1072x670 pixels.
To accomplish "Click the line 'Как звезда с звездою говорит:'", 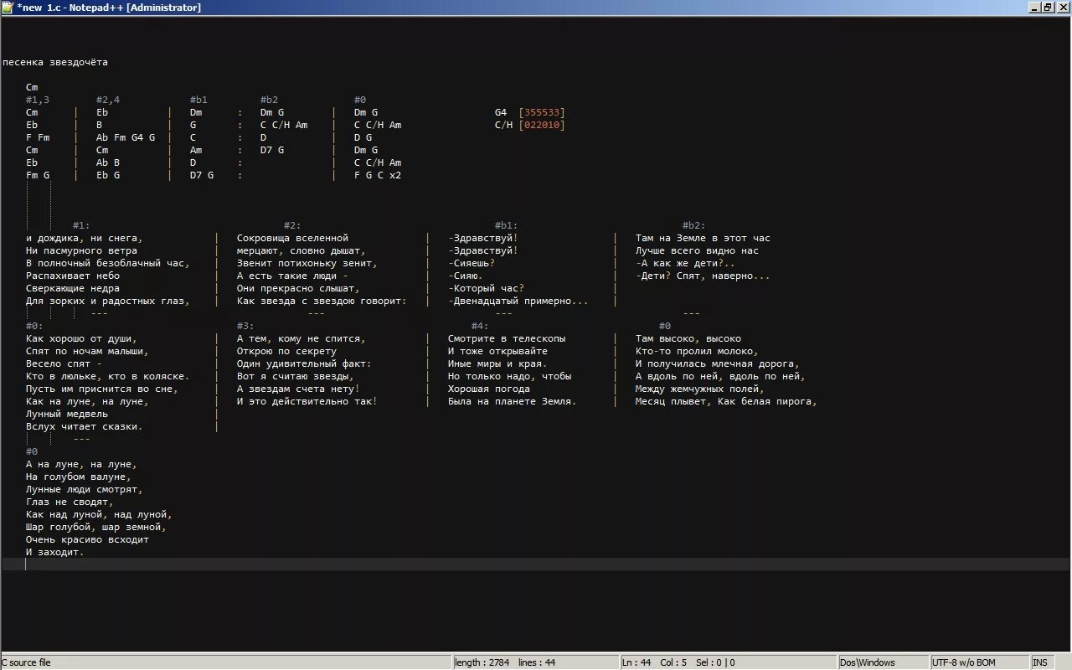I will point(322,301).
